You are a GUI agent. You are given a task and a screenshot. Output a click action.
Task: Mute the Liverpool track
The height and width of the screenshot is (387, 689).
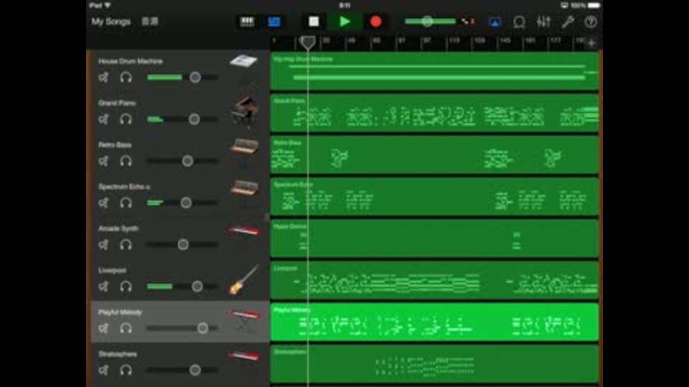(x=103, y=287)
